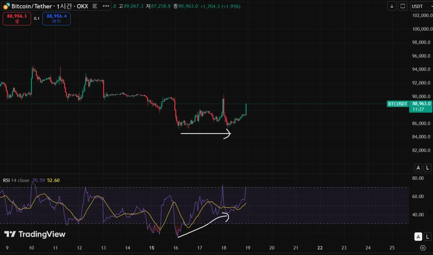The image size is (433, 255).
Task: Open chart settings hexagon gear icon
Action: click(423, 248)
